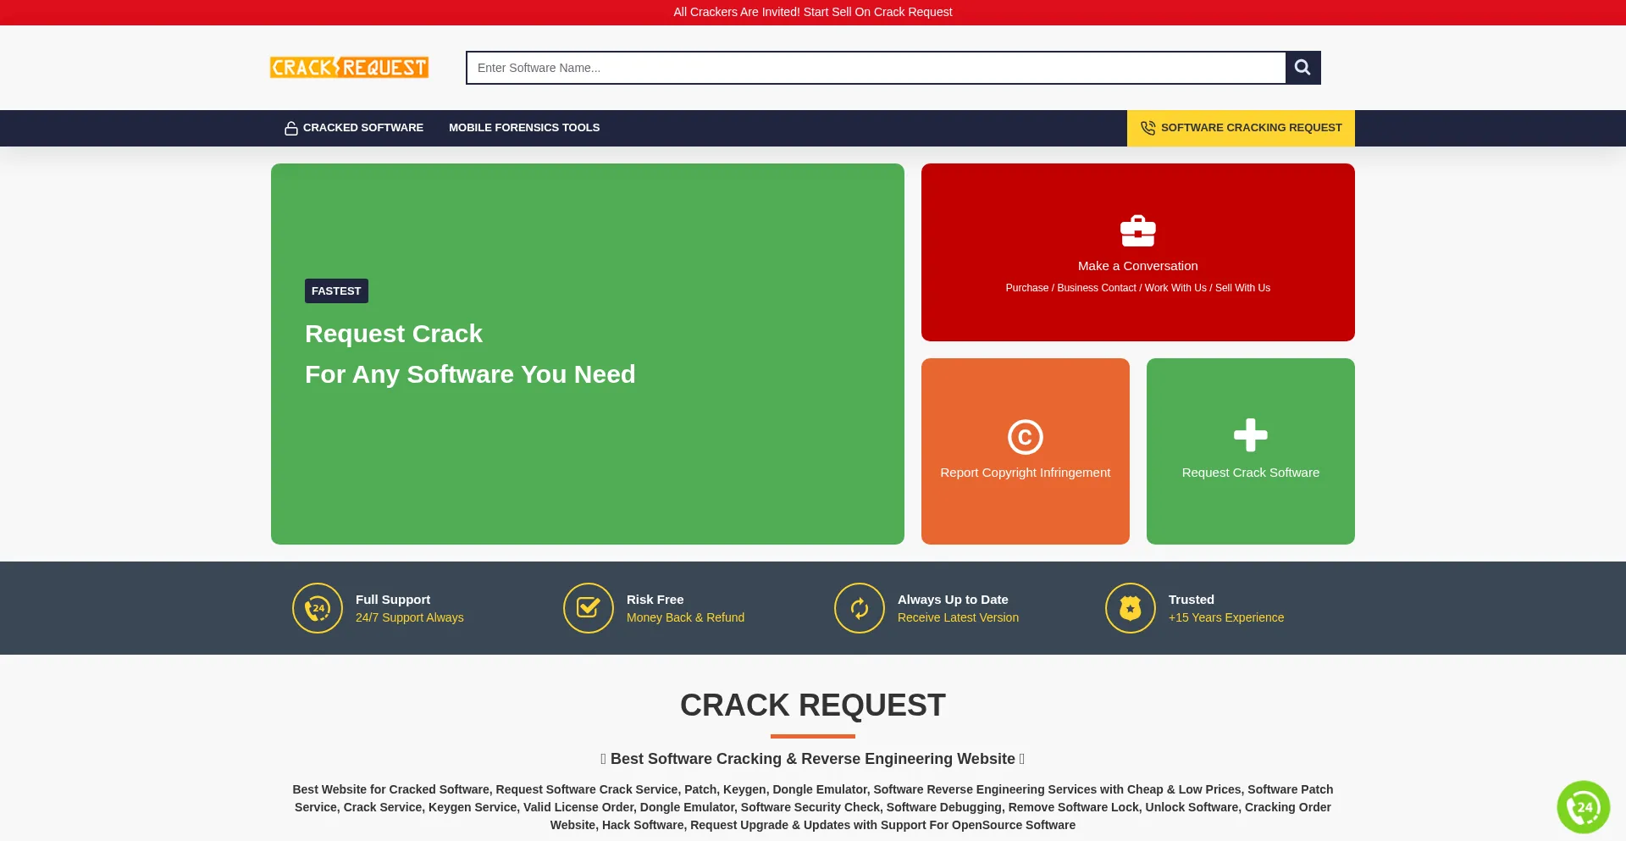
Task: Click the plus icon on green card
Action: [1250, 435]
